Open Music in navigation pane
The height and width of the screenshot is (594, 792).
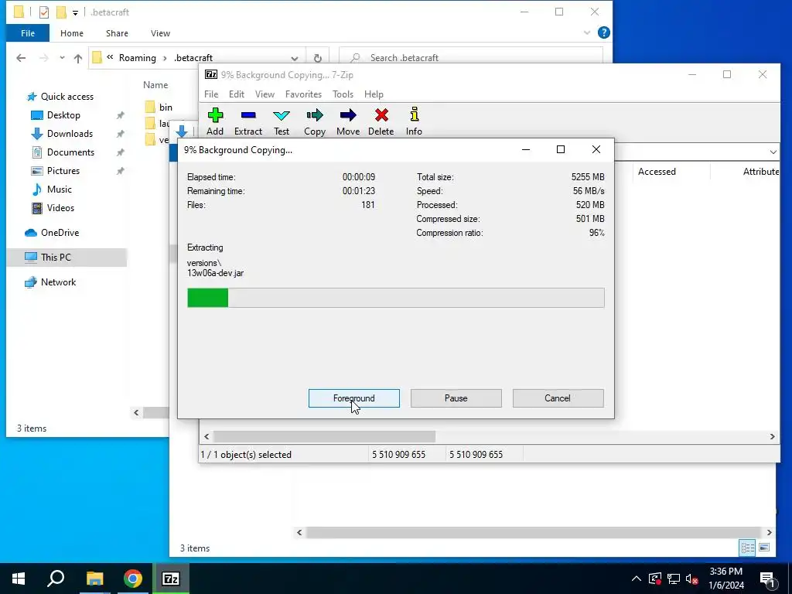[x=59, y=189]
